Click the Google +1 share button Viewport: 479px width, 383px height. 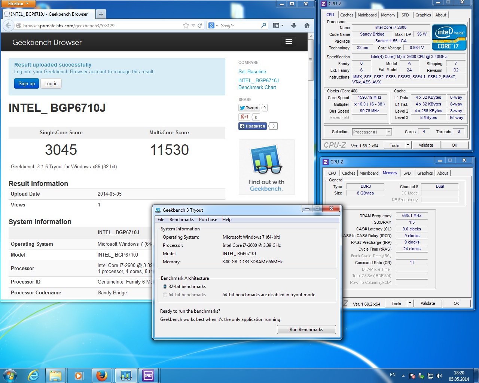point(244,117)
